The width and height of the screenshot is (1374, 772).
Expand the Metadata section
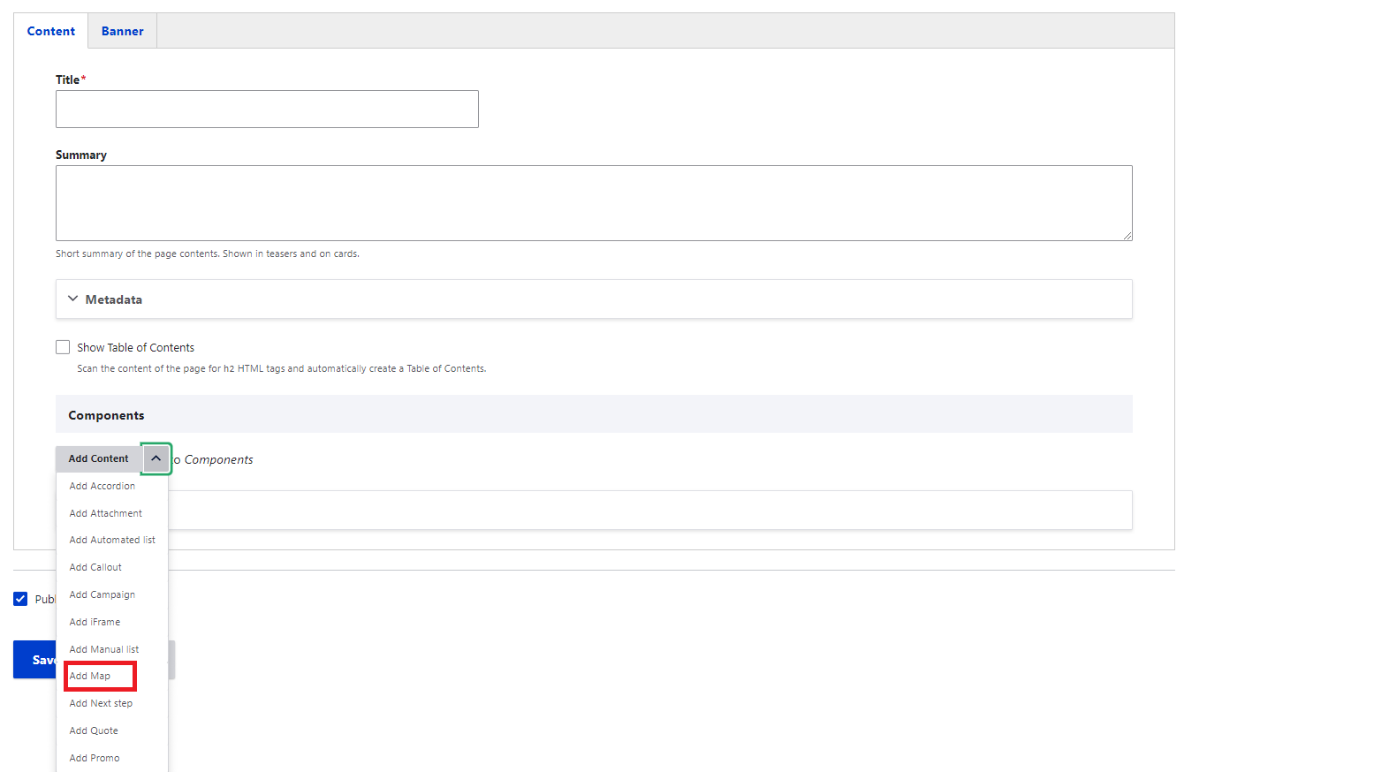[x=114, y=299]
